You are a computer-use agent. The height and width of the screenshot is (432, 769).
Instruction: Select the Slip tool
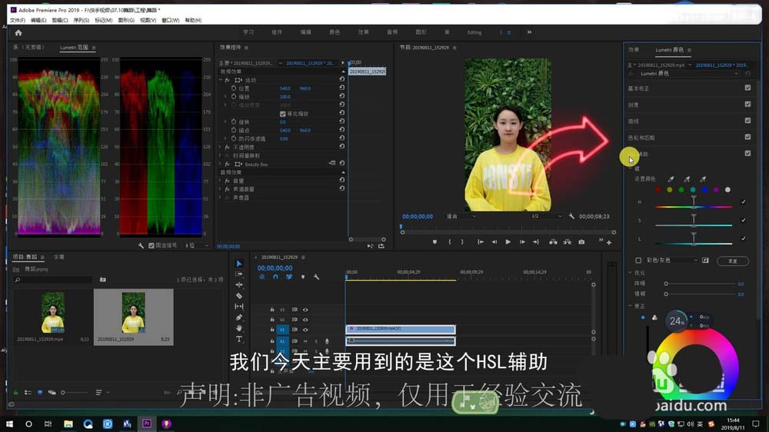pyautogui.click(x=239, y=307)
